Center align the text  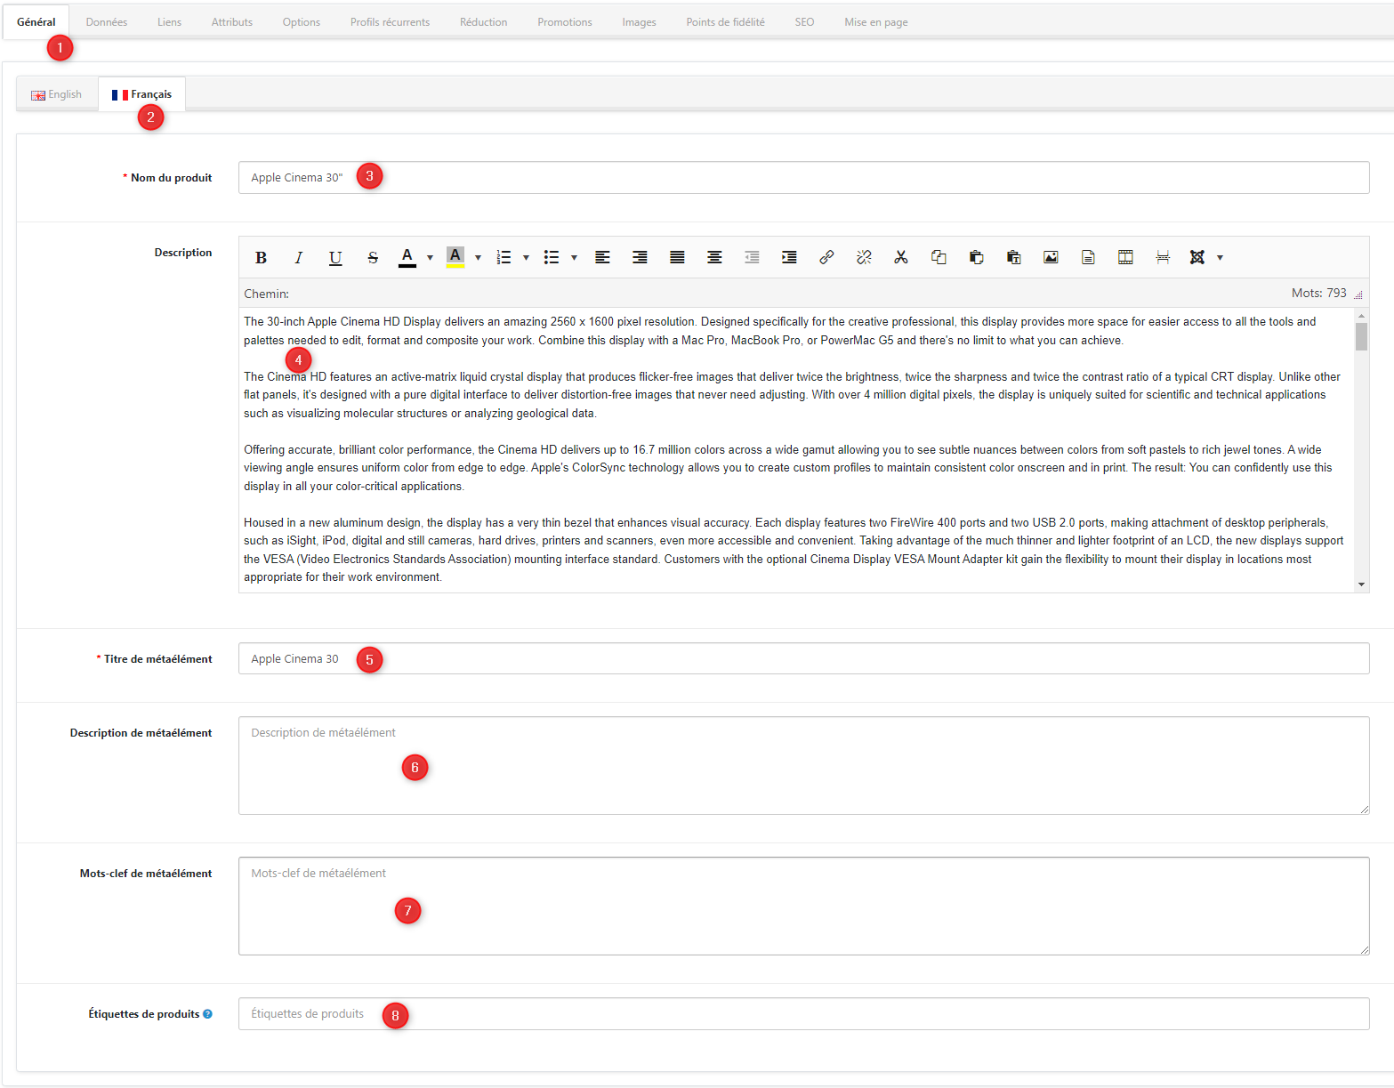714,258
